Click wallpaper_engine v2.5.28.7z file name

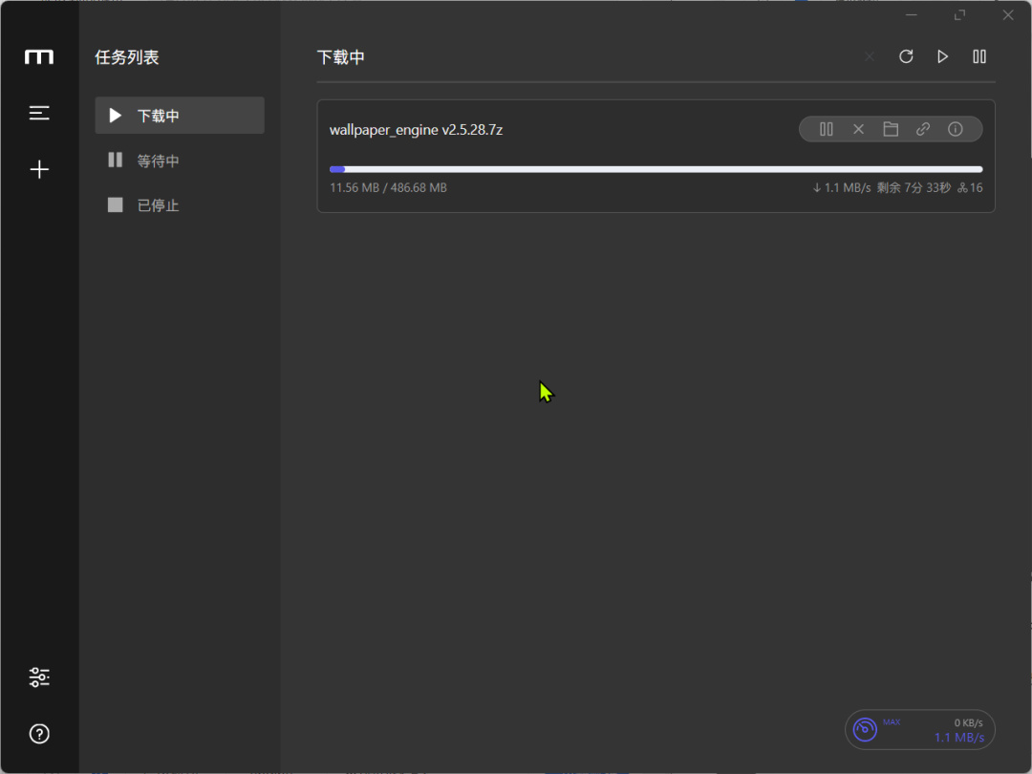(x=416, y=130)
